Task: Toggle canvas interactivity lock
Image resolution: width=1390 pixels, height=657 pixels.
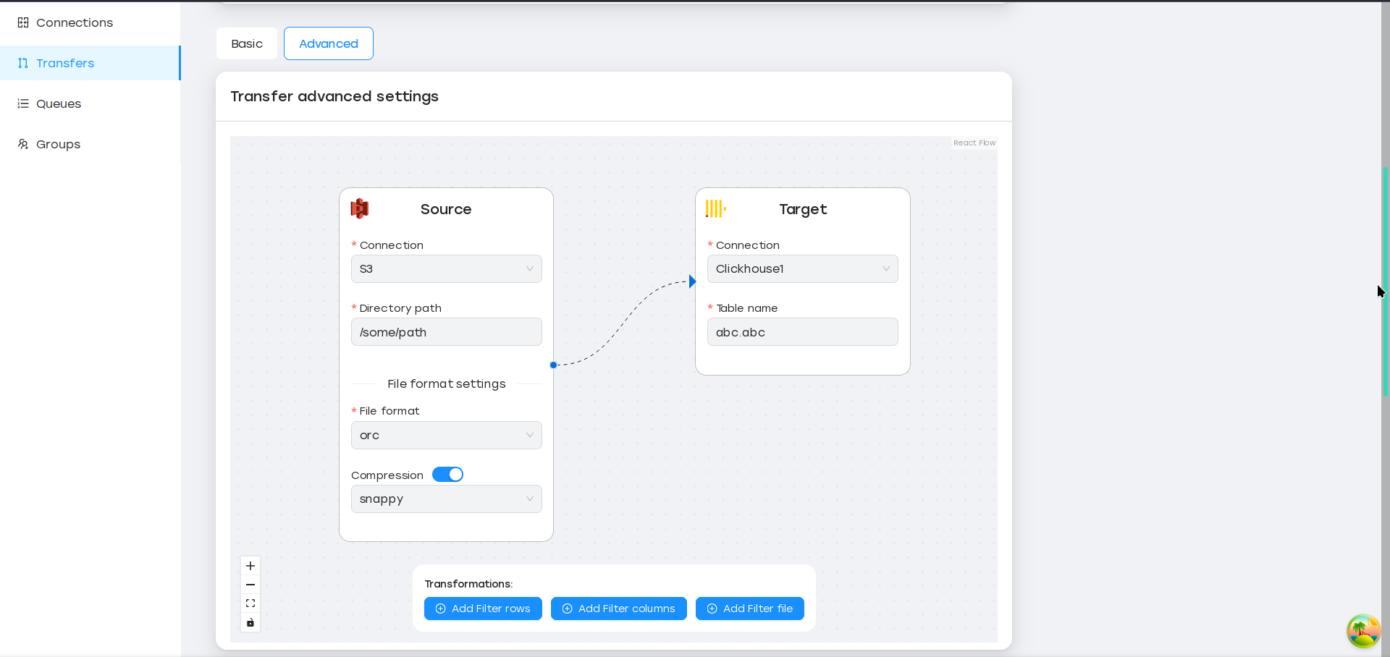Action: [x=250, y=622]
